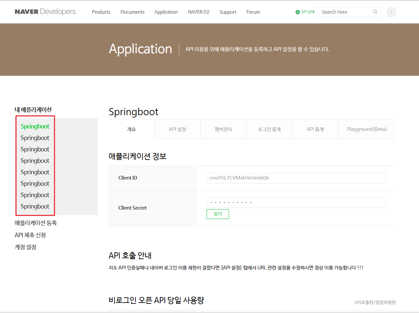Click the 내 애플리케이션 sidebar heading
The height and width of the screenshot is (313, 419).
[x=33, y=110]
